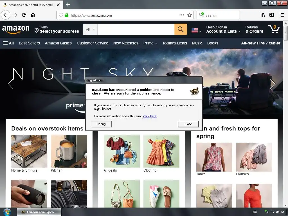The height and width of the screenshot is (216, 288).
Task: Click the Amazon logo
Action: click(16, 29)
